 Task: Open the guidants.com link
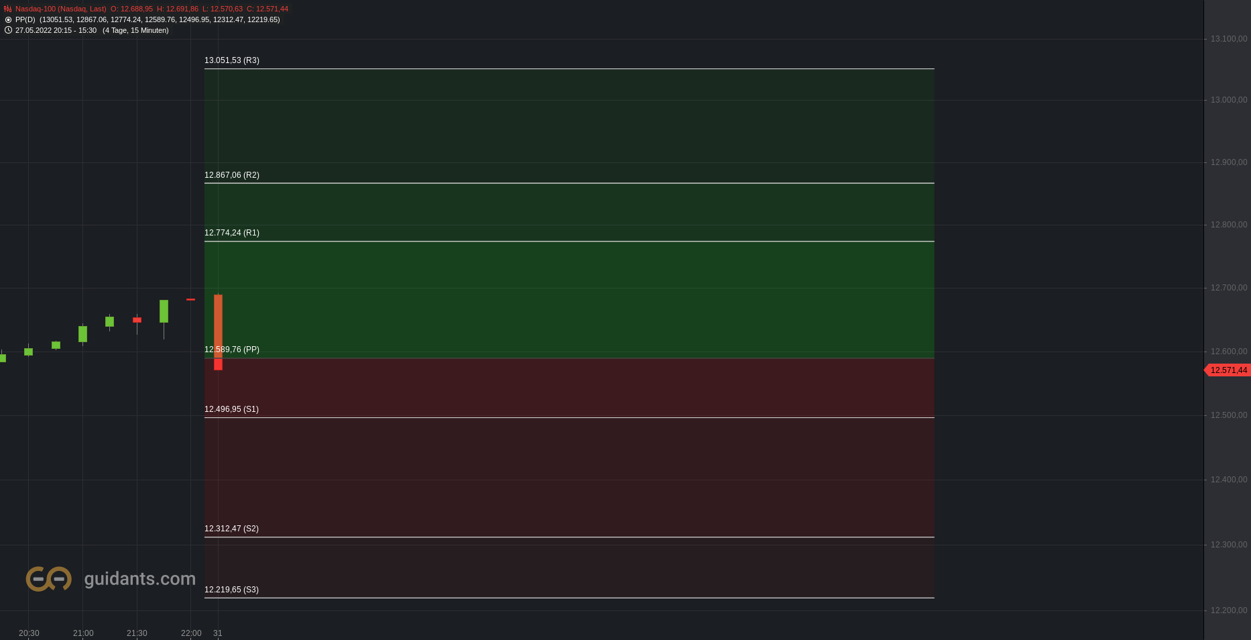tap(140, 579)
